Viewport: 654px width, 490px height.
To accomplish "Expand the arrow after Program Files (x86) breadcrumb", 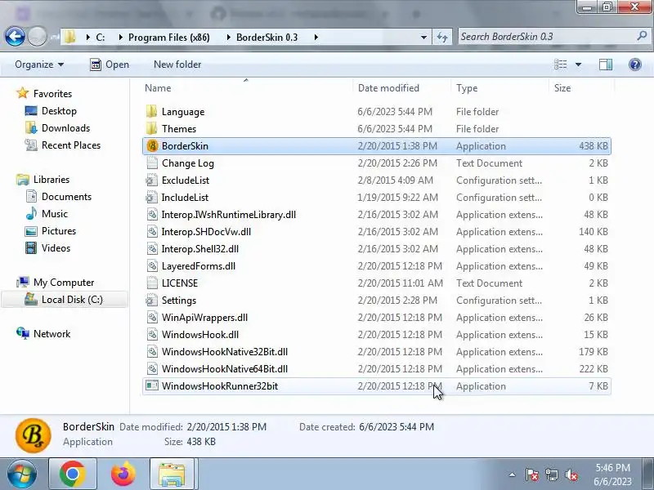I will [x=228, y=37].
